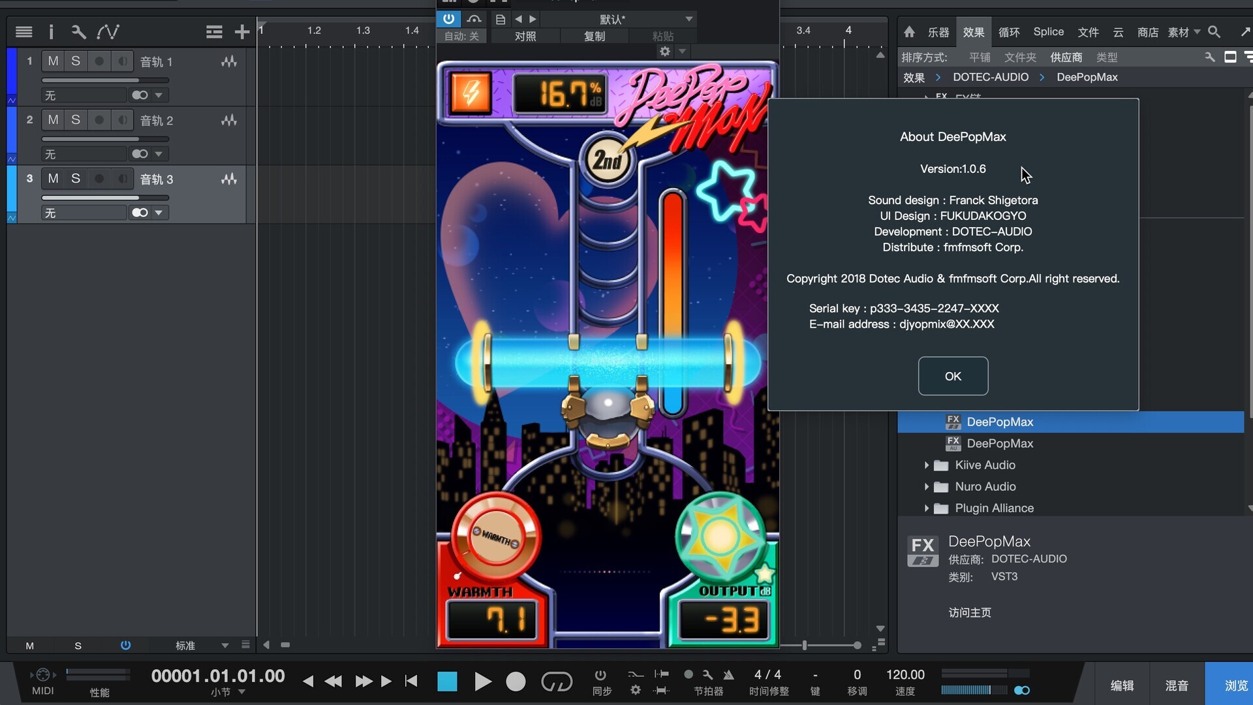
Task: Click the transport record button
Action: 516,681
